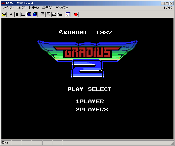Open cartridge slot 2 icon

coord(35,14)
